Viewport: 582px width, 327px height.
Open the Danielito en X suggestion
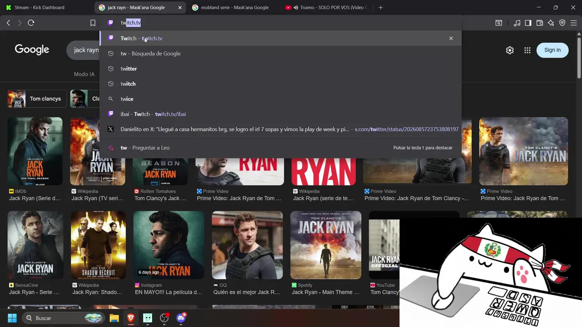pos(281,129)
